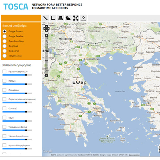Select the line distance measure tool
160x160 pixels.
coord(46,18)
